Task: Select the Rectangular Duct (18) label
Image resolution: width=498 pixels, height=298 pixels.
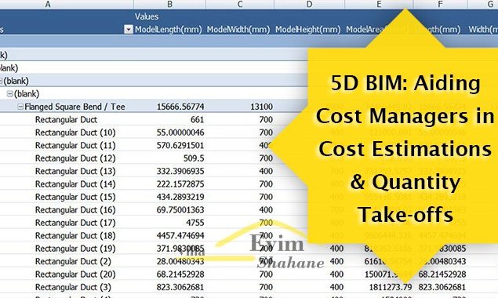Action: pos(75,236)
